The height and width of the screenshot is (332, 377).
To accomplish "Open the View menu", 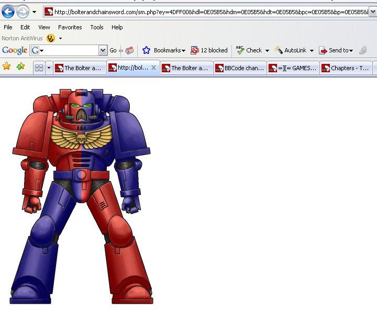I will click(x=44, y=27).
